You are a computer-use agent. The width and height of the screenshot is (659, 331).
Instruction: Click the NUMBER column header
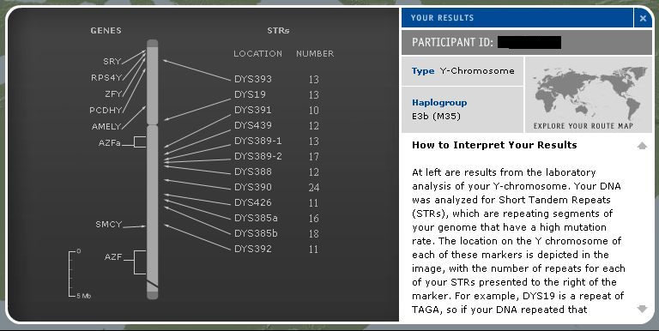coord(315,54)
